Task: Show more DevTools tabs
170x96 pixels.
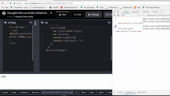Action: pos(162,12)
